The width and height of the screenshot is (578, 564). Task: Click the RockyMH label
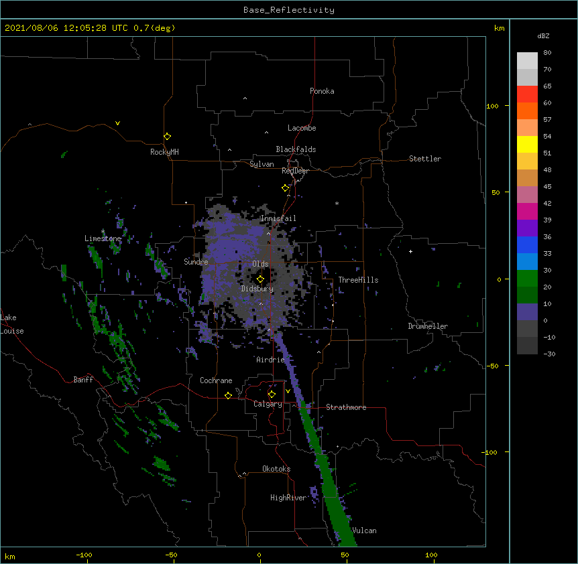164,152
